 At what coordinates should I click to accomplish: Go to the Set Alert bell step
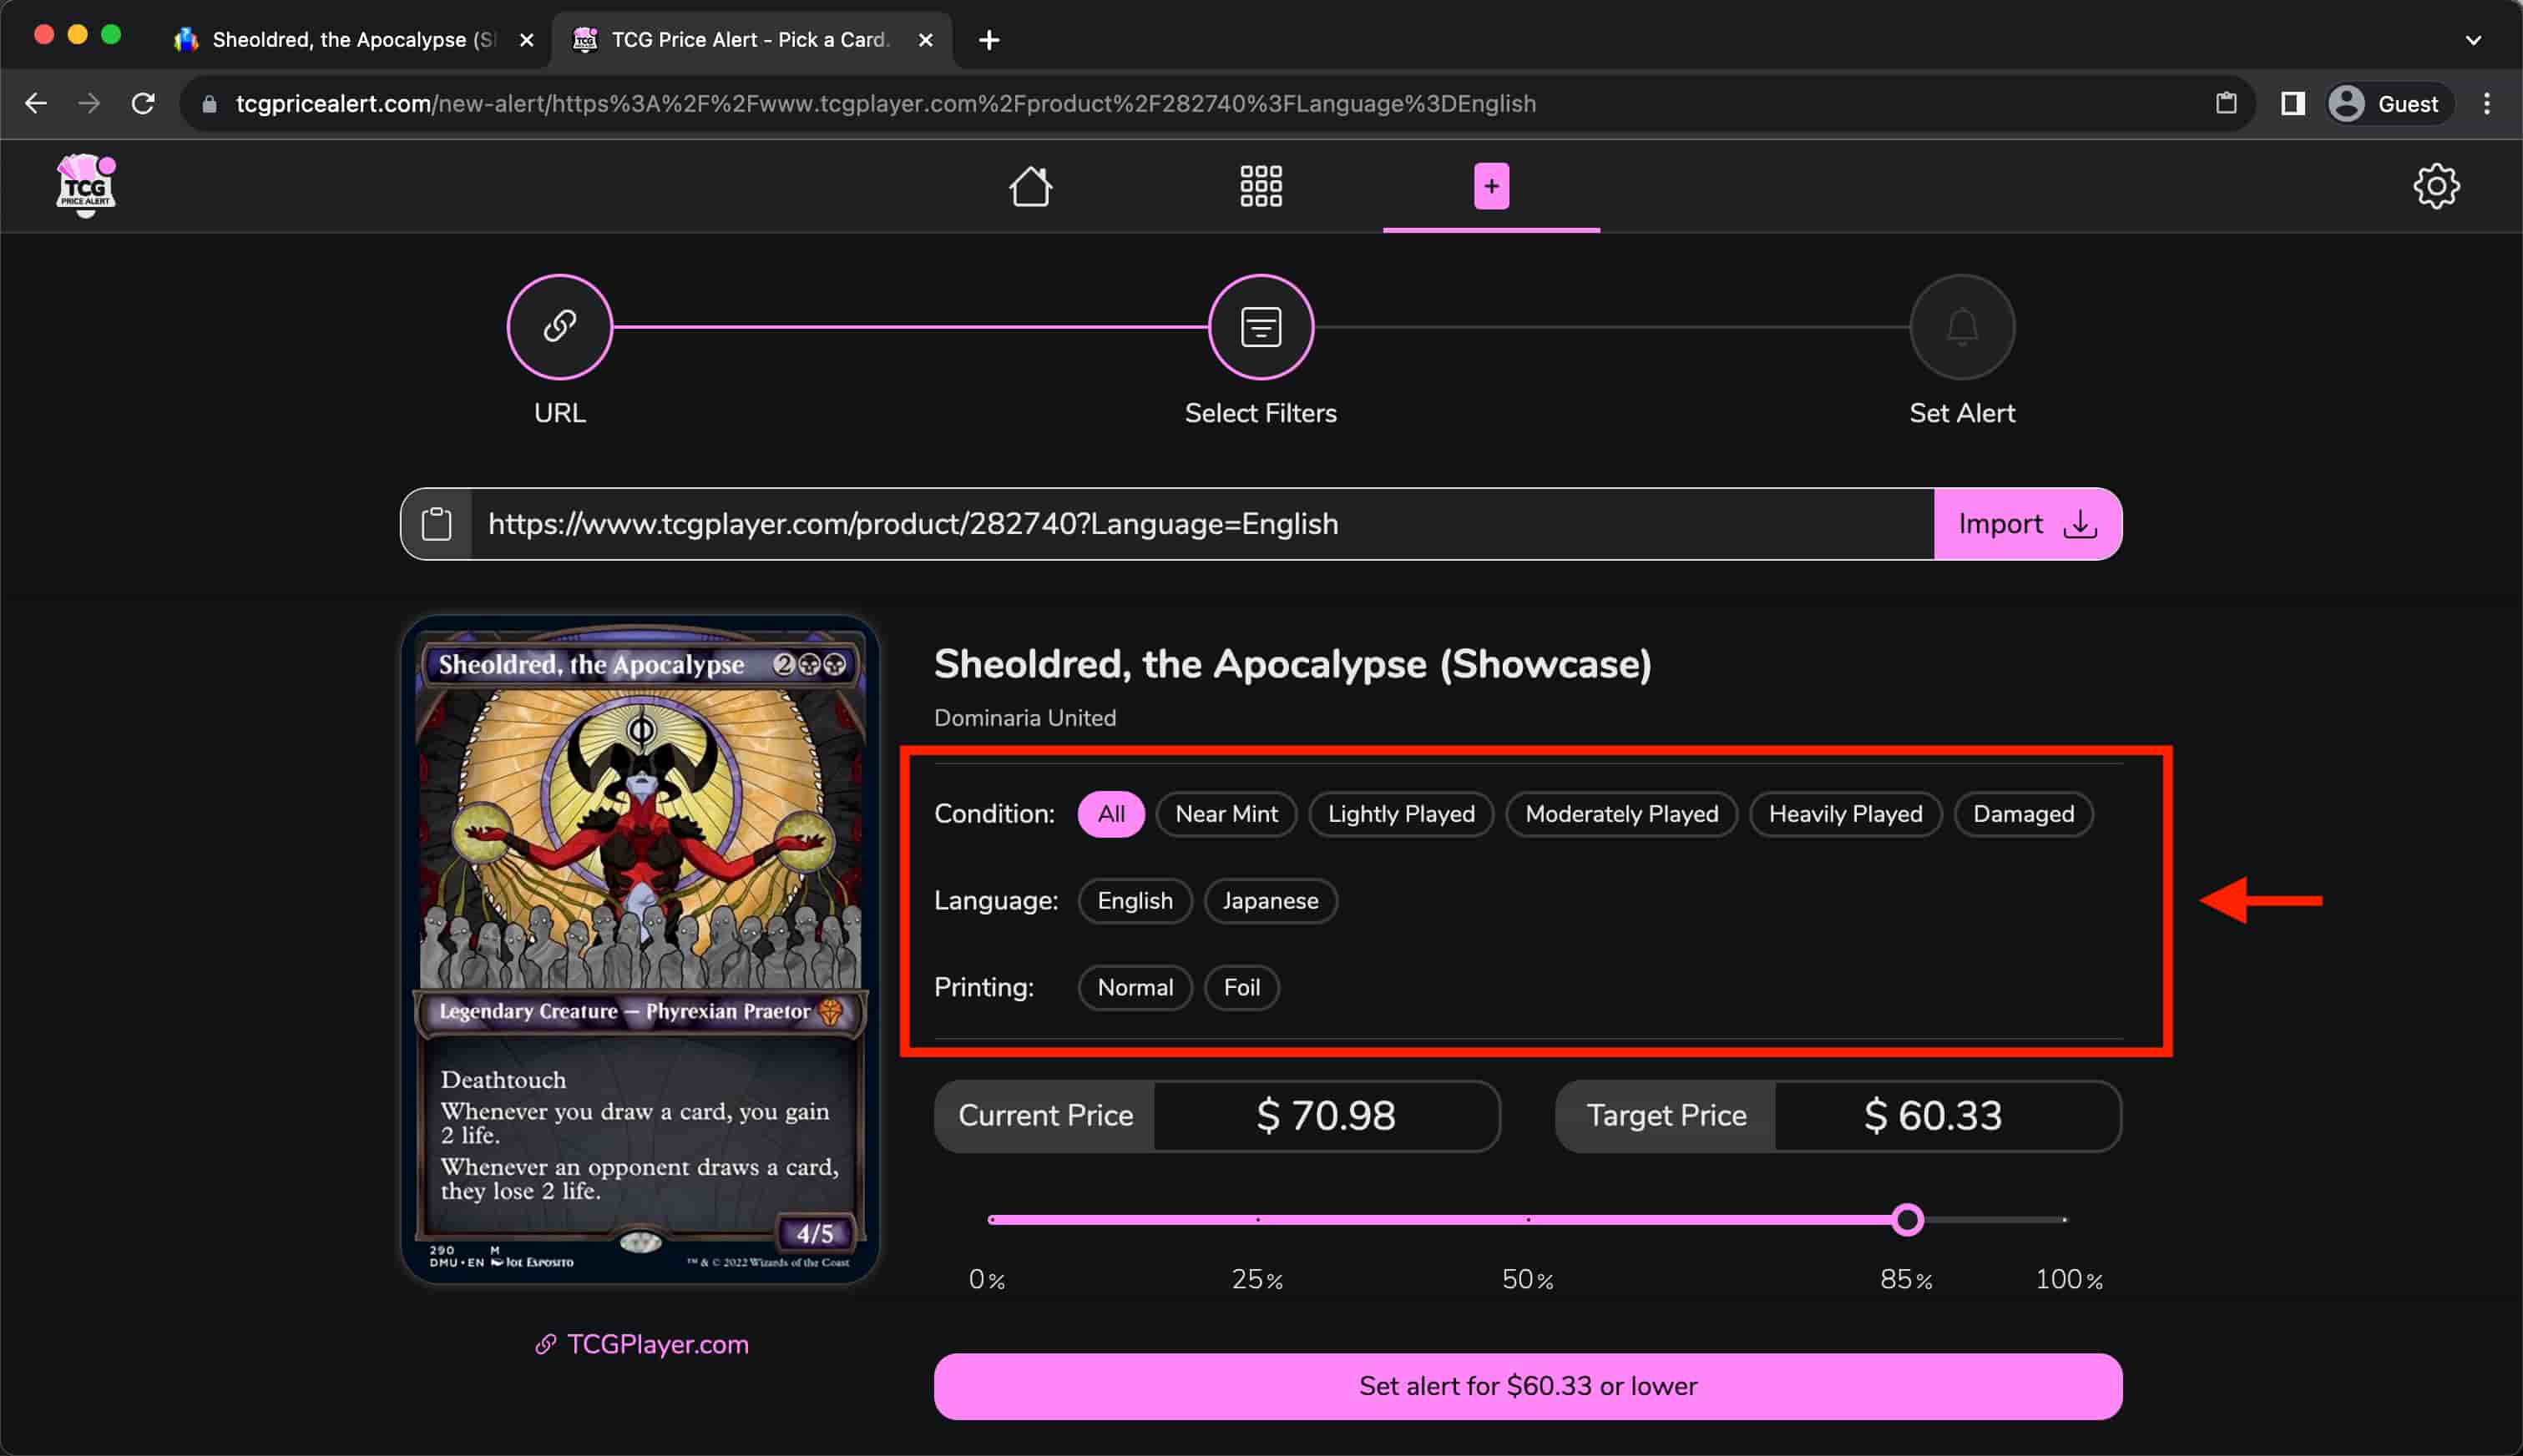tap(1961, 326)
